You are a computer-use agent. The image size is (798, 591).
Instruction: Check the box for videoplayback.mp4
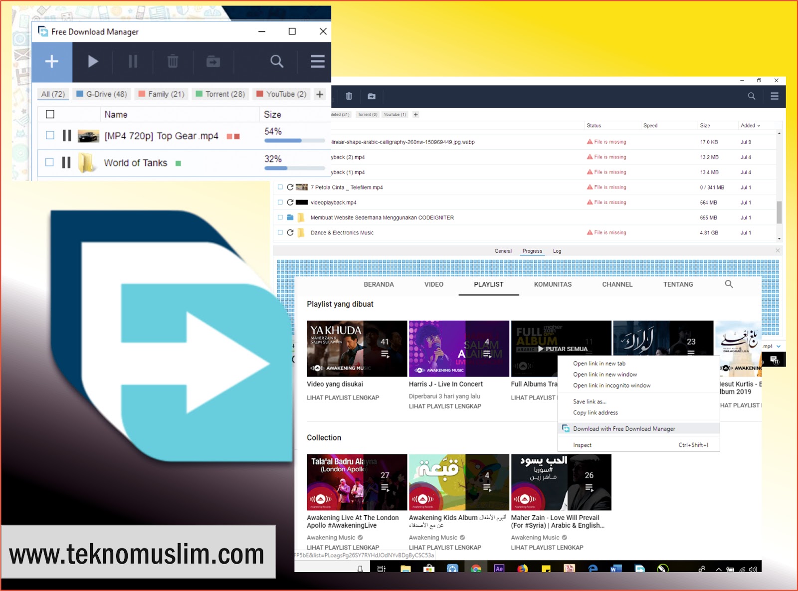tap(280, 202)
